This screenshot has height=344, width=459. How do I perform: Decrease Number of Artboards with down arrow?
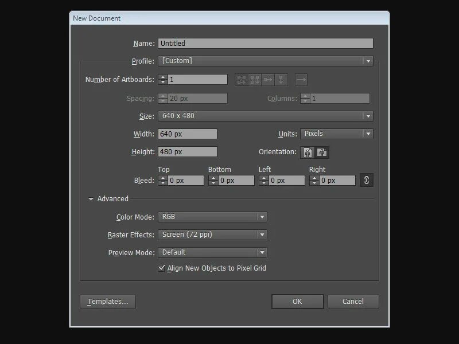point(163,82)
